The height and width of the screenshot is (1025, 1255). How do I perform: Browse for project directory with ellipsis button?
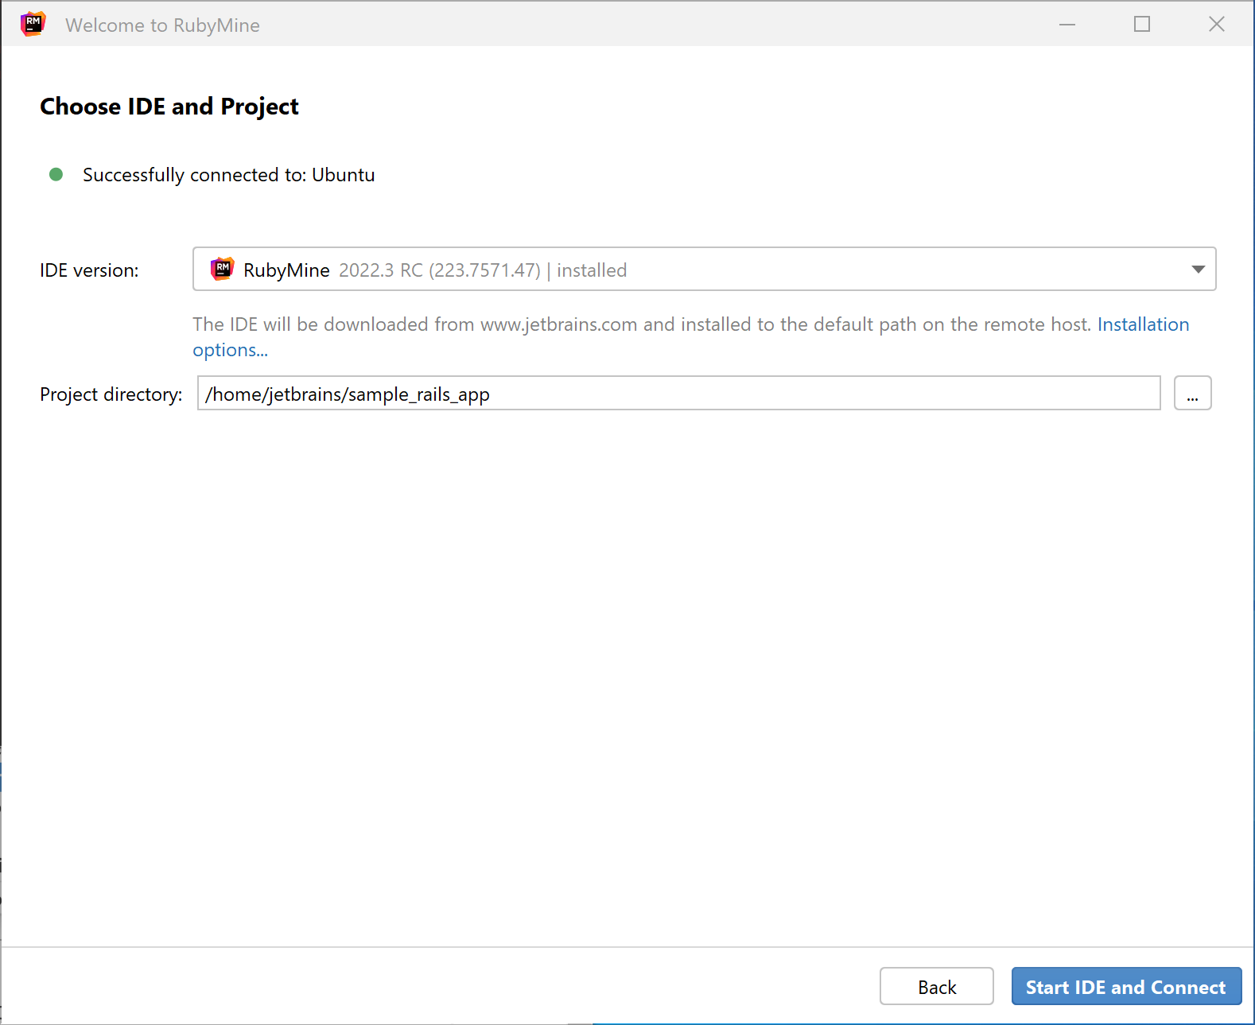coord(1192,394)
